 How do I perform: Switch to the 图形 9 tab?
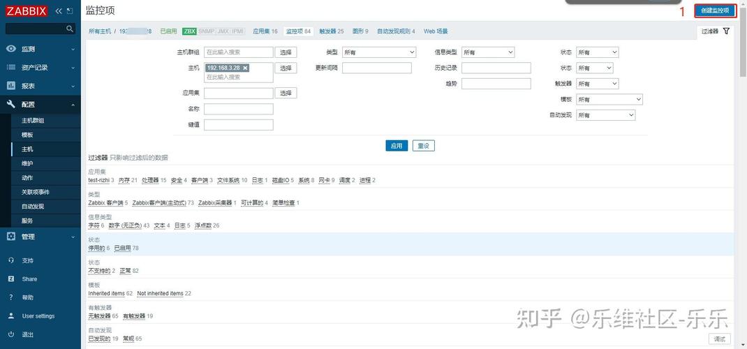(360, 31)
